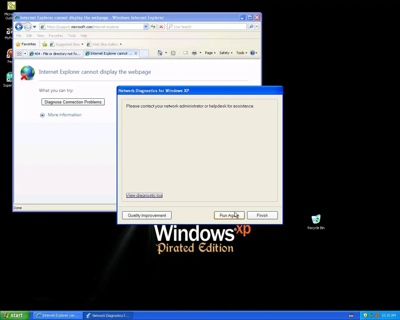Select the Internet Explorer cannot tab

coord(109,53)
